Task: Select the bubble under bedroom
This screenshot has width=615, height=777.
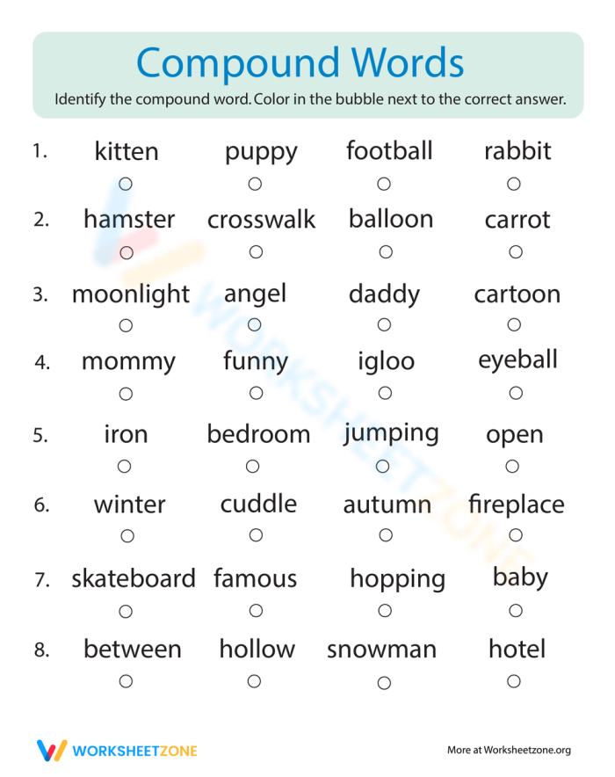Action: [x=252, y=467]
